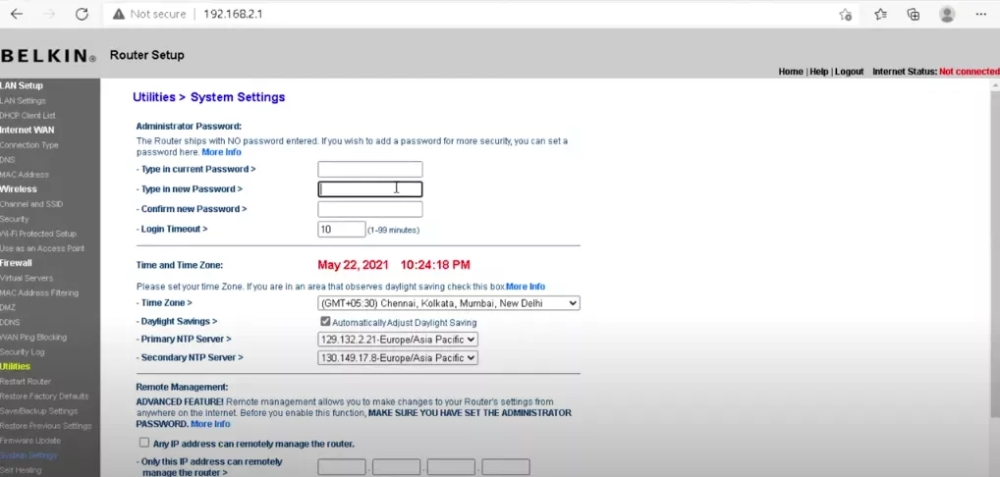This screenshot has height=477, width=1000.
Task: Open Virtual Servers in the sidebar
Action: pyautogui.click(x=27, y=278)
